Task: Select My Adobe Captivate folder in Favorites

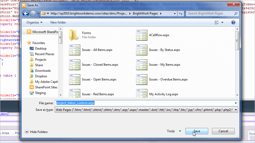Action: coord(44,82)
